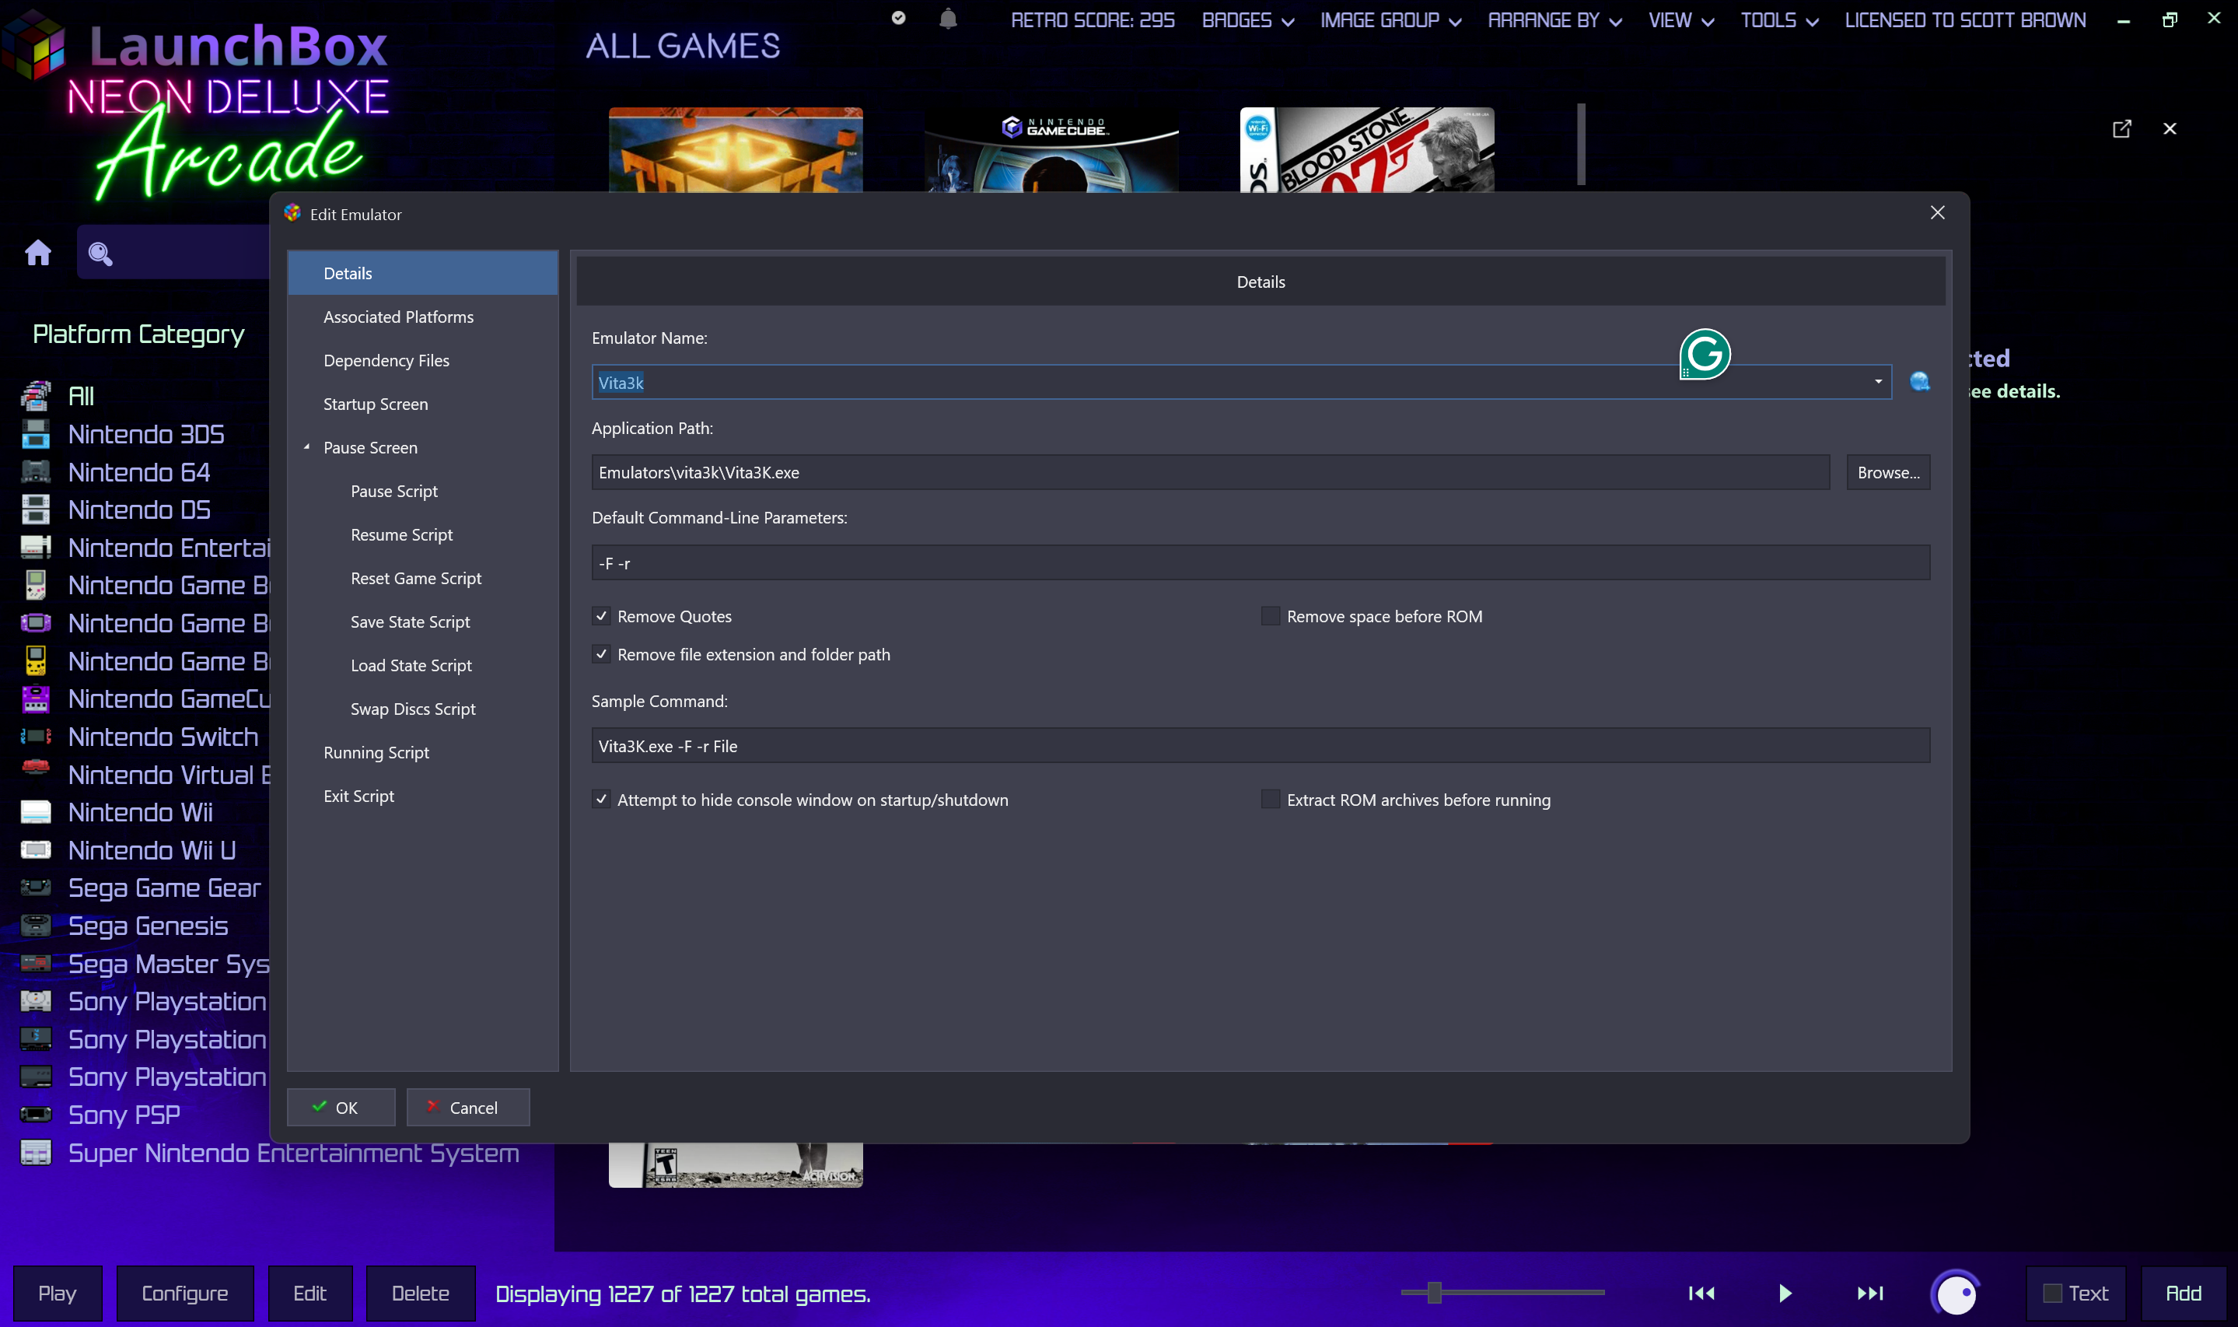
Task: Collapse the Pause Screen tree node
Action: click(x=306, y=447)
